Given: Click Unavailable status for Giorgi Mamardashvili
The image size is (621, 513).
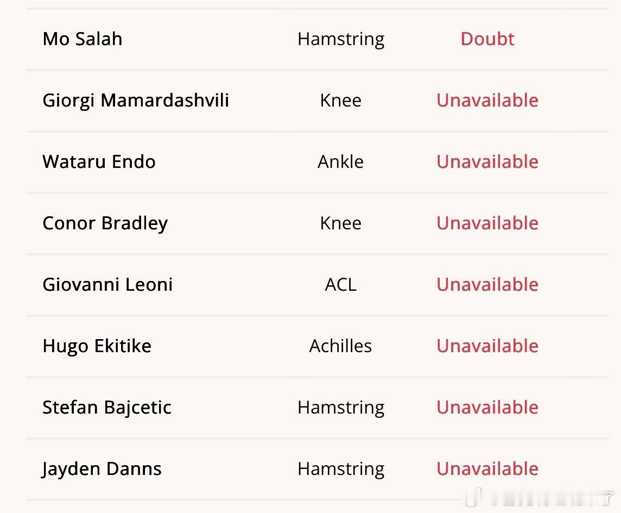Looking at the screenshot, I should tap(487, 101).
